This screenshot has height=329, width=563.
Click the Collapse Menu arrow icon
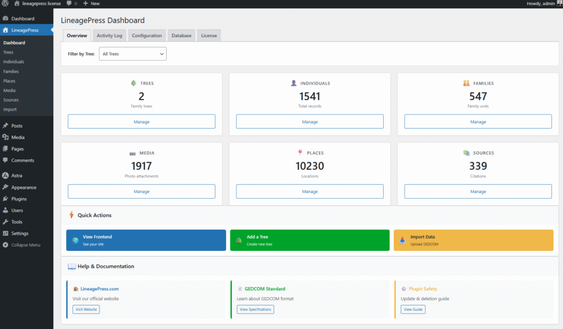pyautogui.click(x=5, y=245)
